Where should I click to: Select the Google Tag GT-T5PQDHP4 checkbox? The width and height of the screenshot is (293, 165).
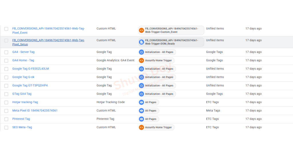click(6, 86)
